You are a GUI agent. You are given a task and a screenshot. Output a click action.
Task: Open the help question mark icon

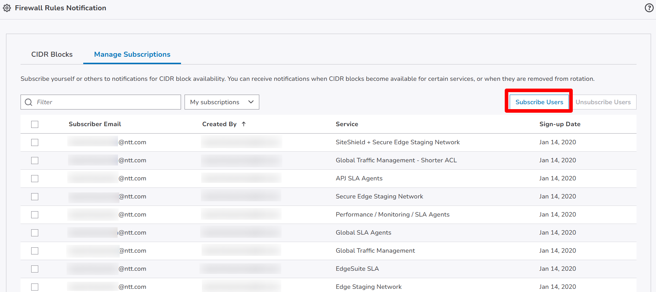(x=649, y=8)
